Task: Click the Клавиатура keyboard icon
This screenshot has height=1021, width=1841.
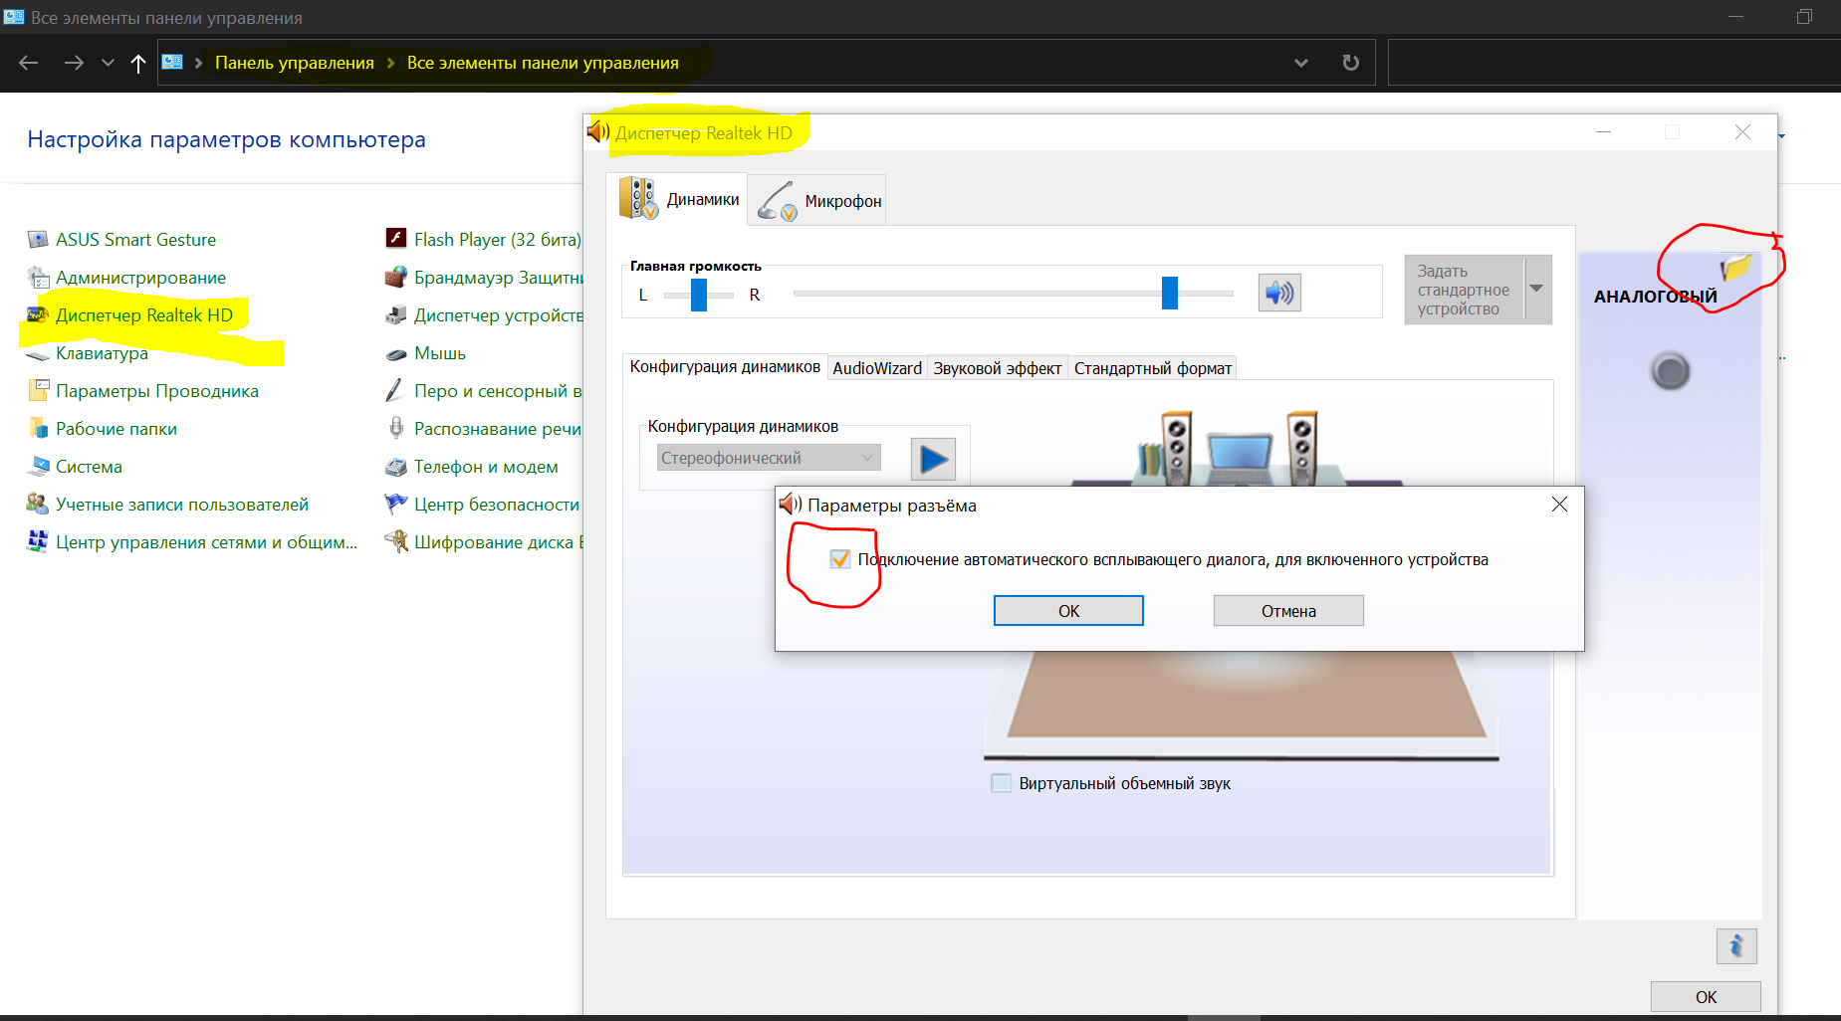Action: pyautogui.click(x=38, y=354)
